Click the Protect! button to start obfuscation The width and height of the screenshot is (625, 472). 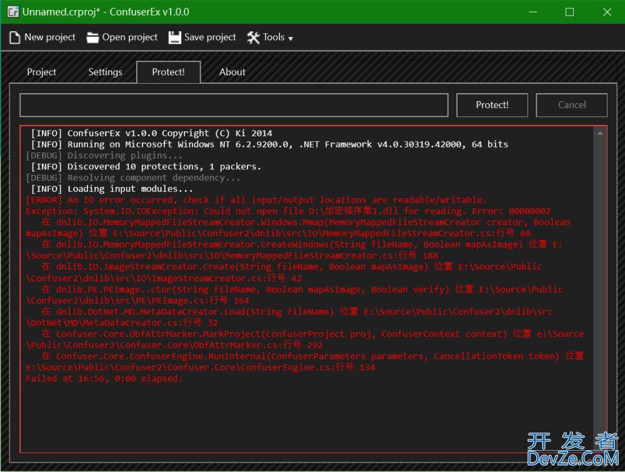coord(492,105)
